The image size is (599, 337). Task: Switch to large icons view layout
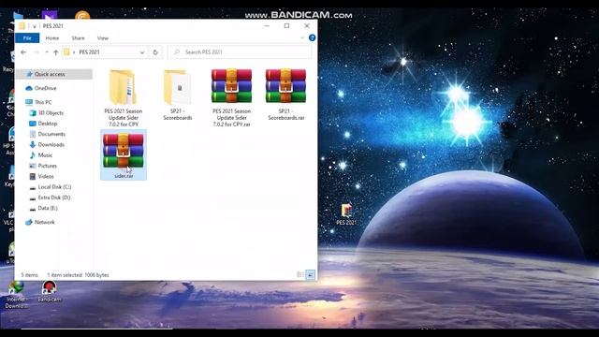click(310, 274)
